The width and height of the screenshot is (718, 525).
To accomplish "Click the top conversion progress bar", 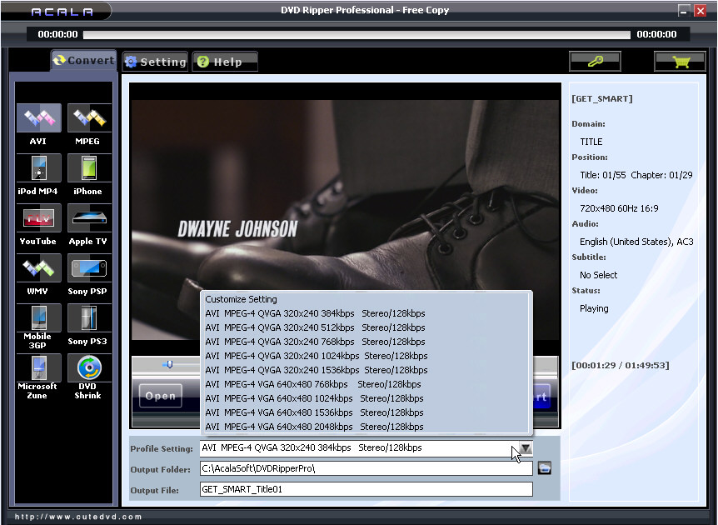I will click(x=357, y=34).
